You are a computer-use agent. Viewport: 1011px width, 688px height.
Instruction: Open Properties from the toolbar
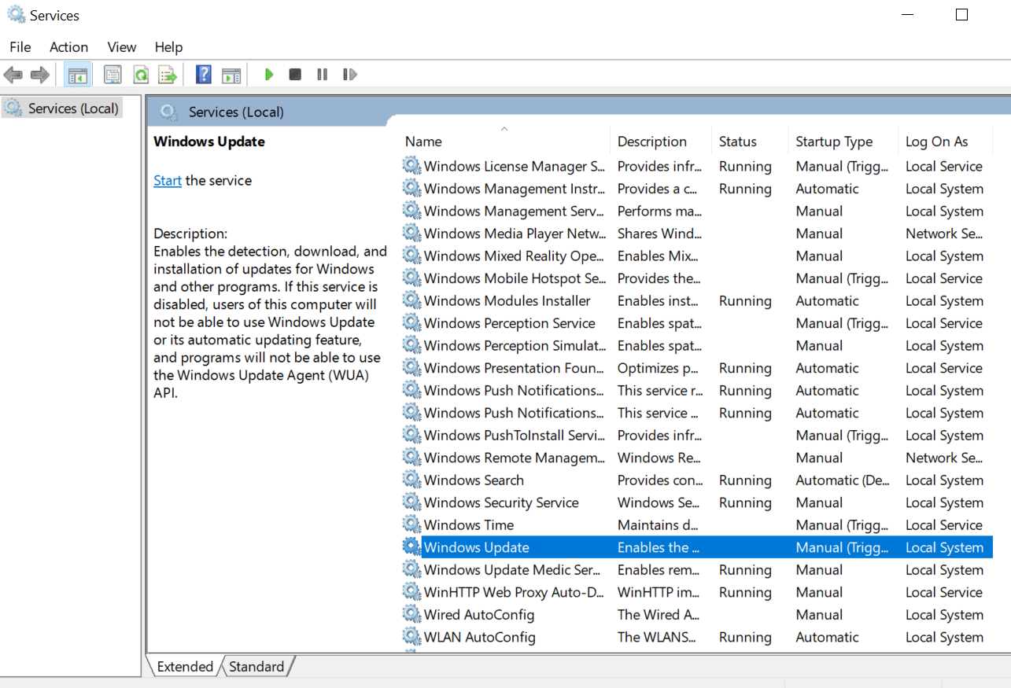coord(113,75)
